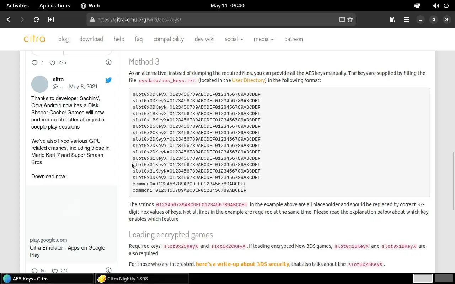This screenshot has width=455, height=284.
Task: Click the slot0x25KeyX line in code block
Action: click(197, 126)
